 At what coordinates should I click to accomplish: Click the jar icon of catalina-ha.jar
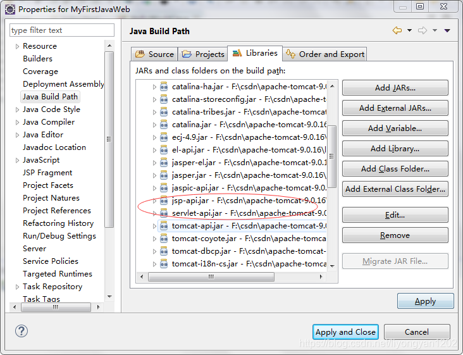[x=164, y=87]
